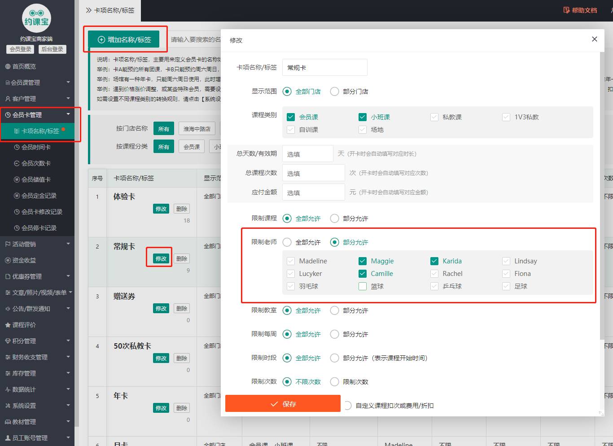Click the 课程评价 star icon
613x446 pixels.
[x=8, y=325]
